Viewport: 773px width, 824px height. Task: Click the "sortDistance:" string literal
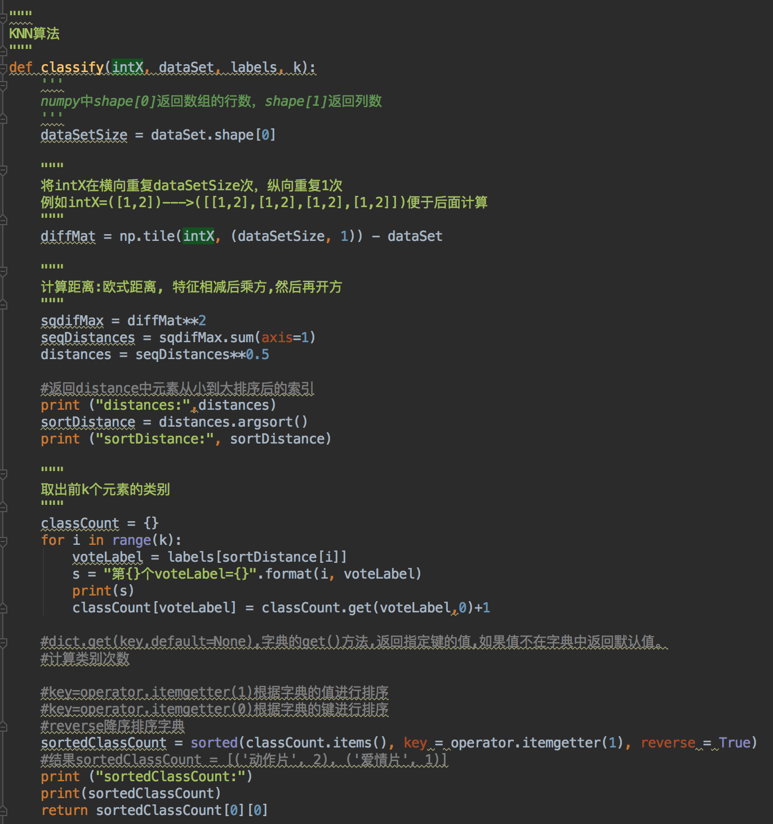click(154, 439)
